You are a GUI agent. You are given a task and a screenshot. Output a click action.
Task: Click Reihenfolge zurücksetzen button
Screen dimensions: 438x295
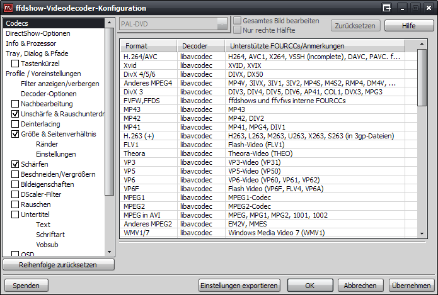pos(59,265)
